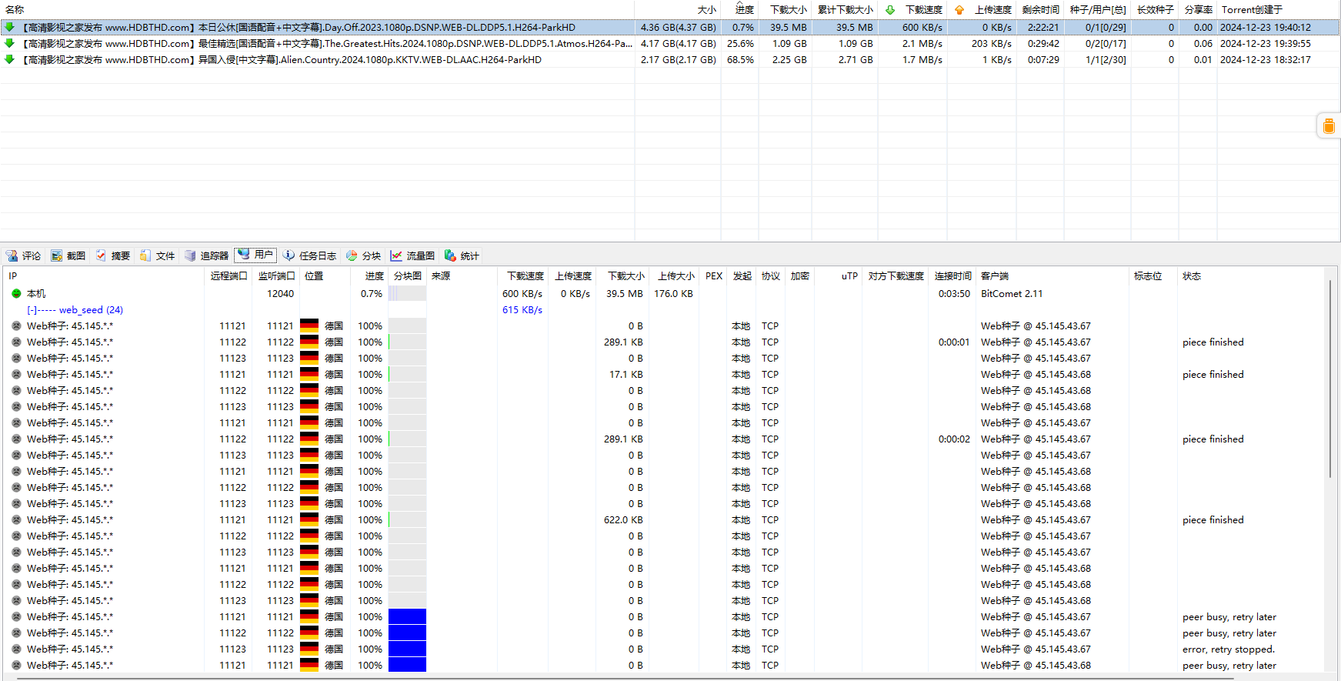
Task: Open the 文件 files tab
Action: point(158,255)
